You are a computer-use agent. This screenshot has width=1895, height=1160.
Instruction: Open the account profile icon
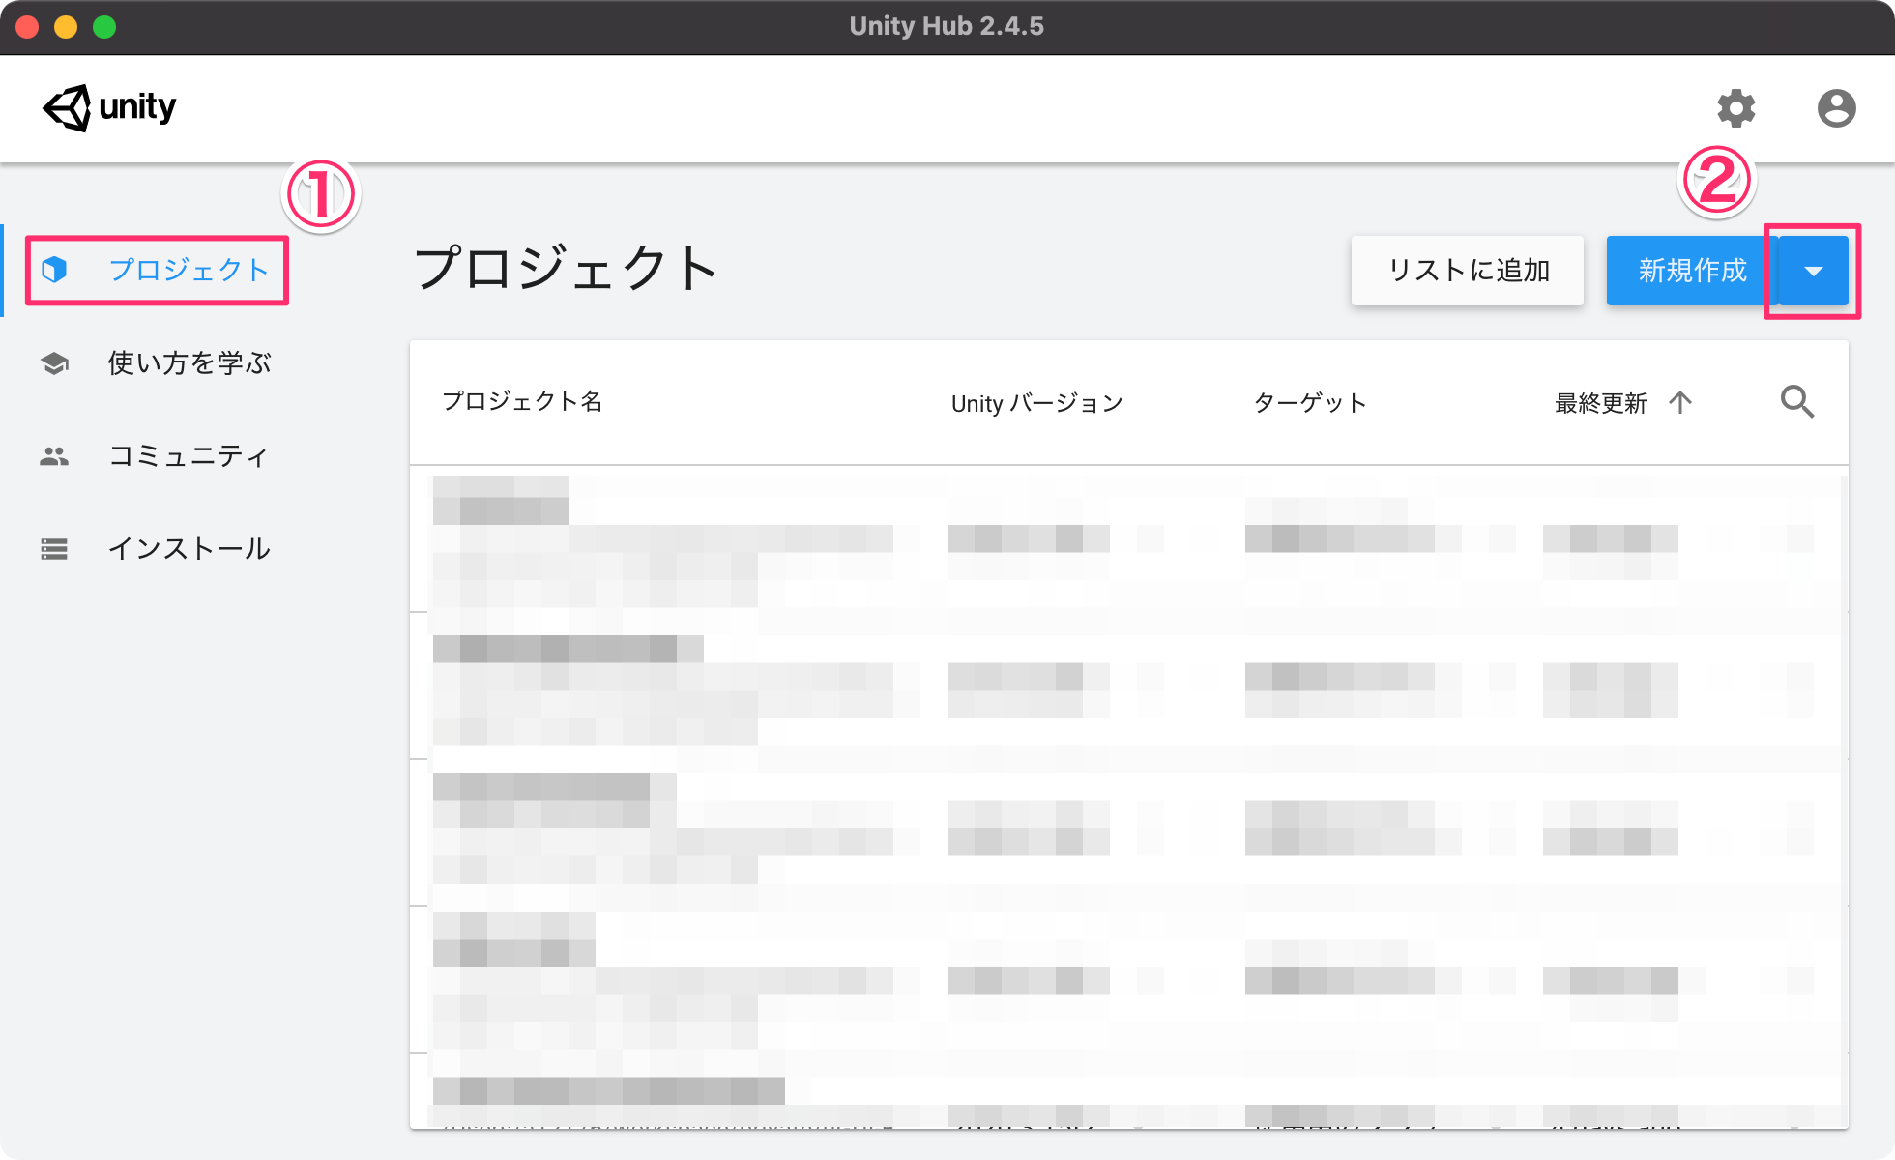(1836, 108)
